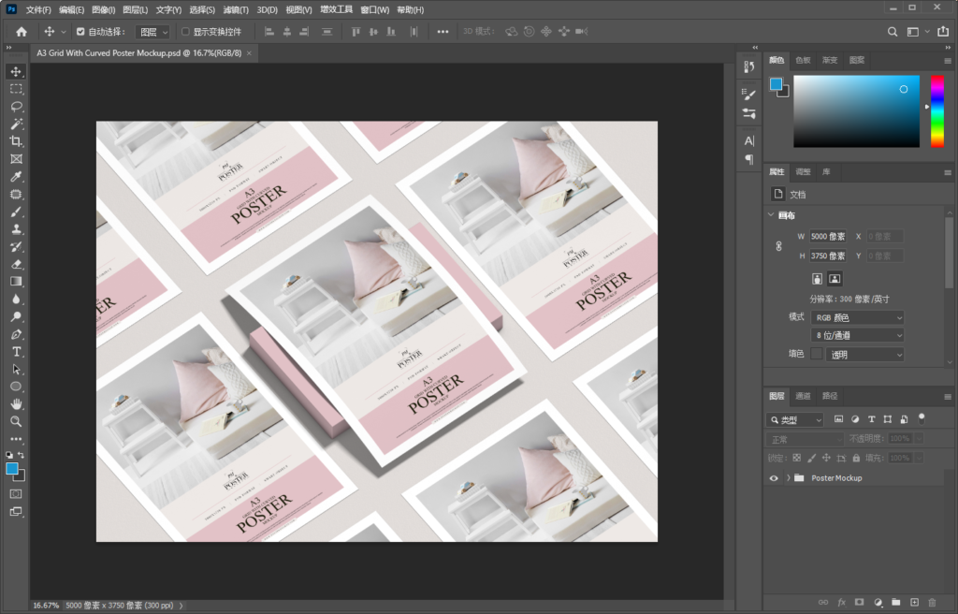Select the Rectangular Marquee tool

click(x=16, y=89)
